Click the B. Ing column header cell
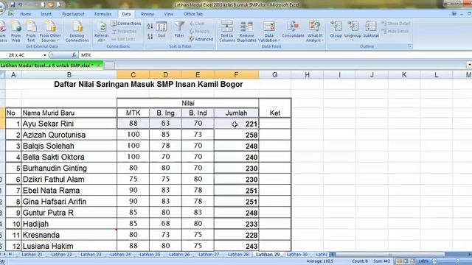 pos(165,113)
